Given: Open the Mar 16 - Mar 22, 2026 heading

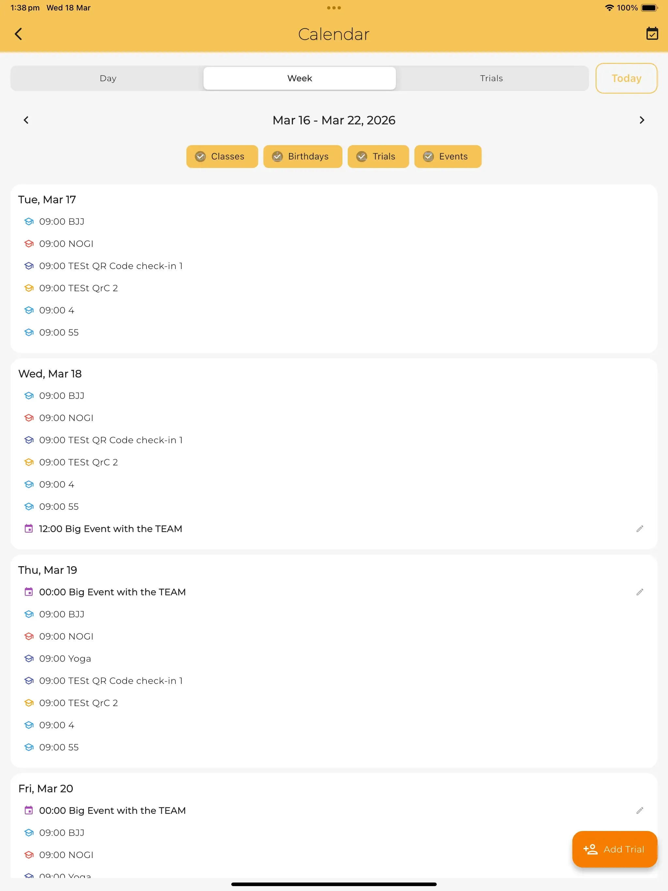Looking at the screenshot, I should 334,120.
